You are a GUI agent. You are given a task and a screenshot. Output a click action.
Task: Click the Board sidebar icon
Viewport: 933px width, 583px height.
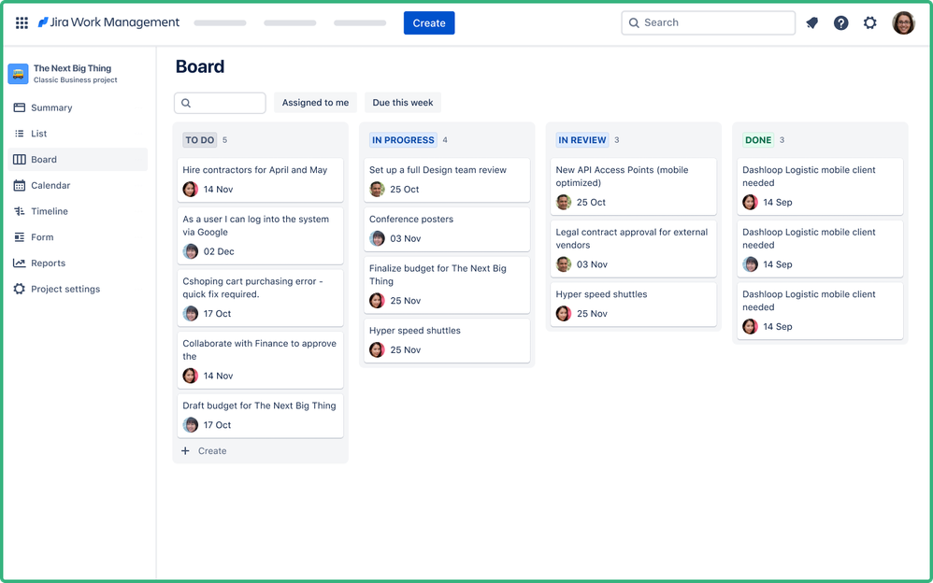[19, 160]
